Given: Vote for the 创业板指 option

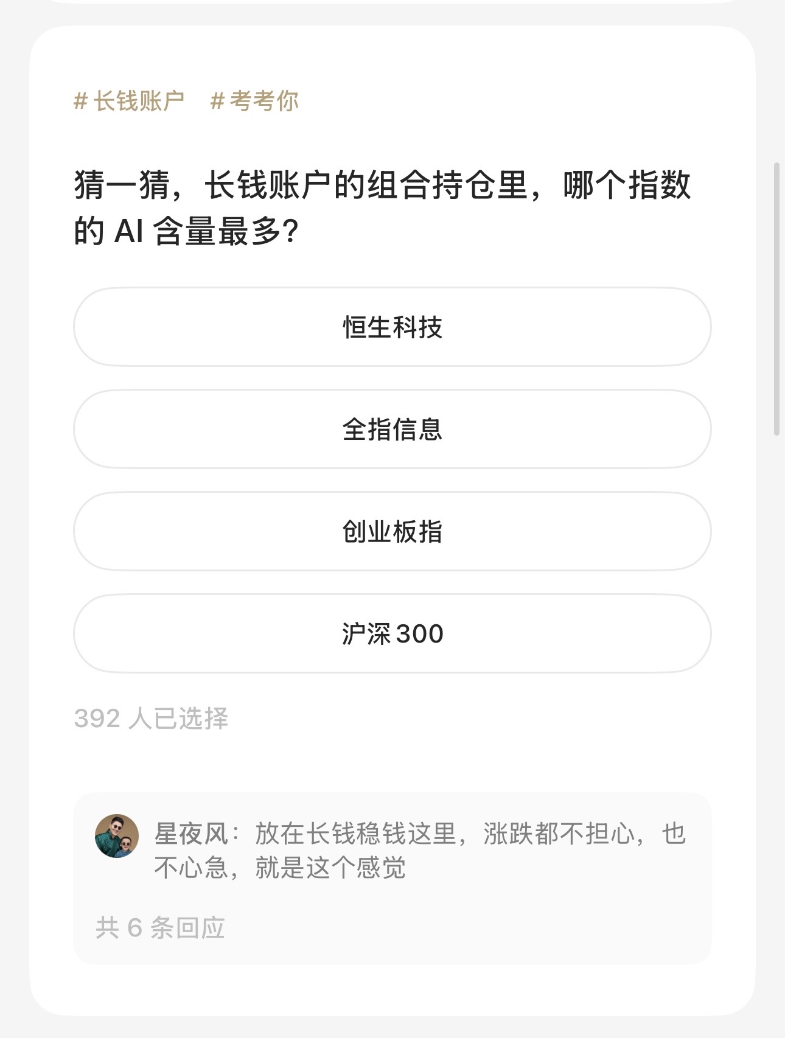Looking at the screenshot, I should (x=392, y=531).
